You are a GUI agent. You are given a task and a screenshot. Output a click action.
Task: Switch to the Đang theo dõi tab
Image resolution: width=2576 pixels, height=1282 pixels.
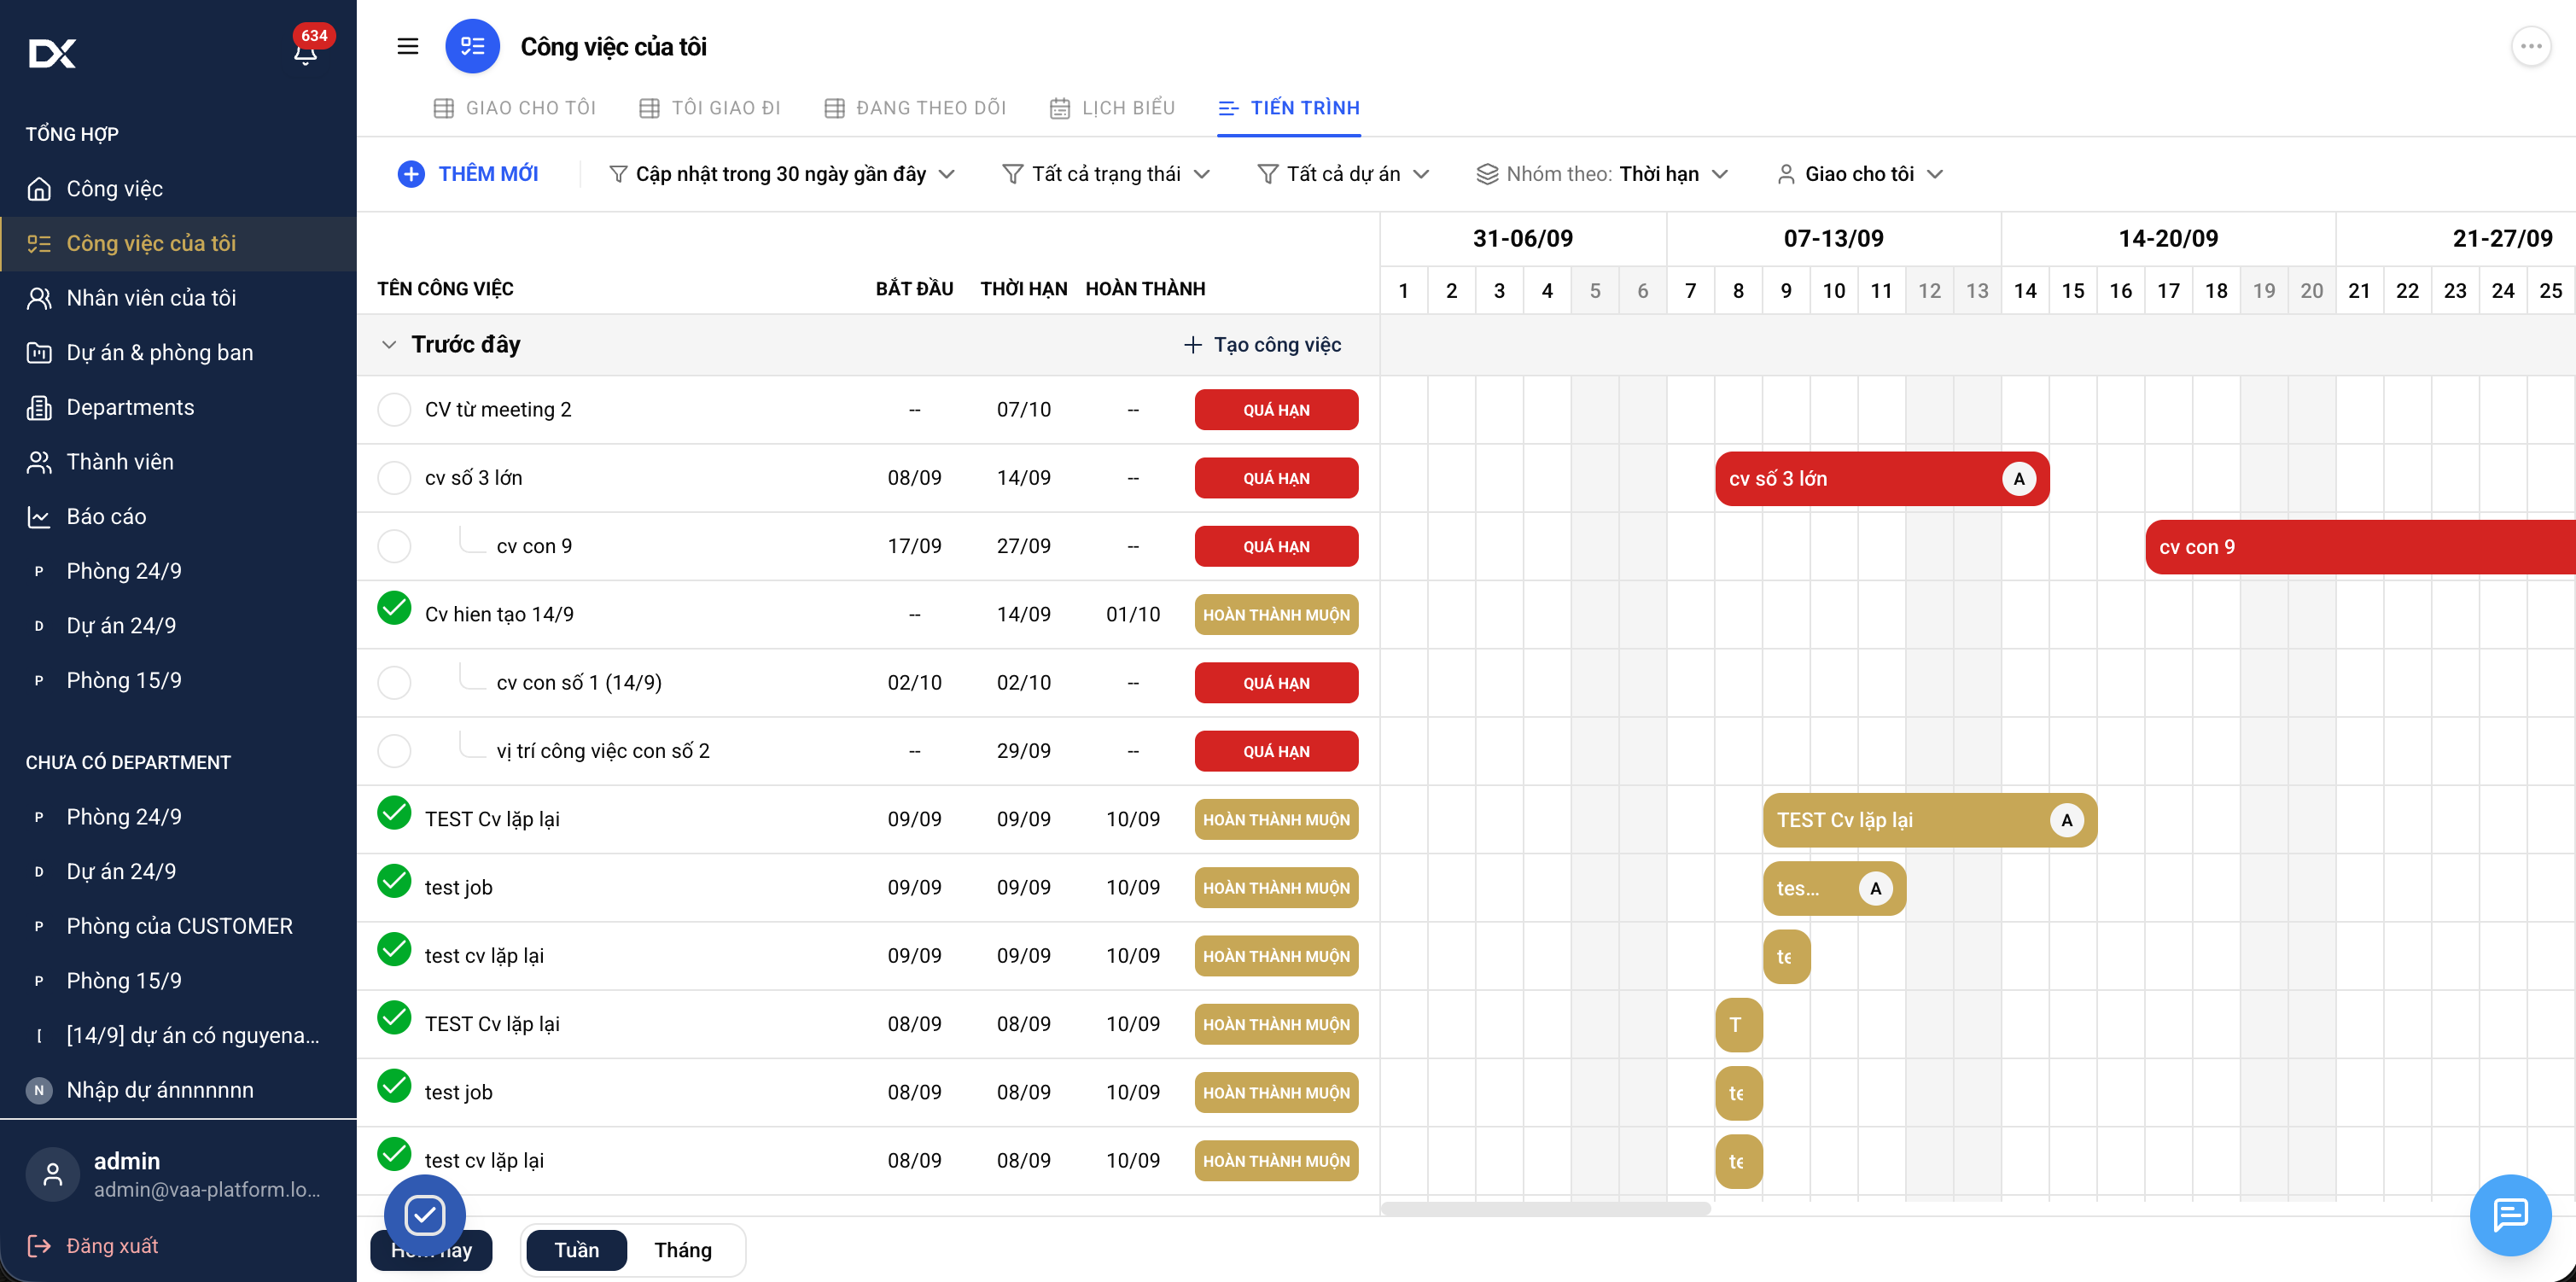[x=915, y=108]
